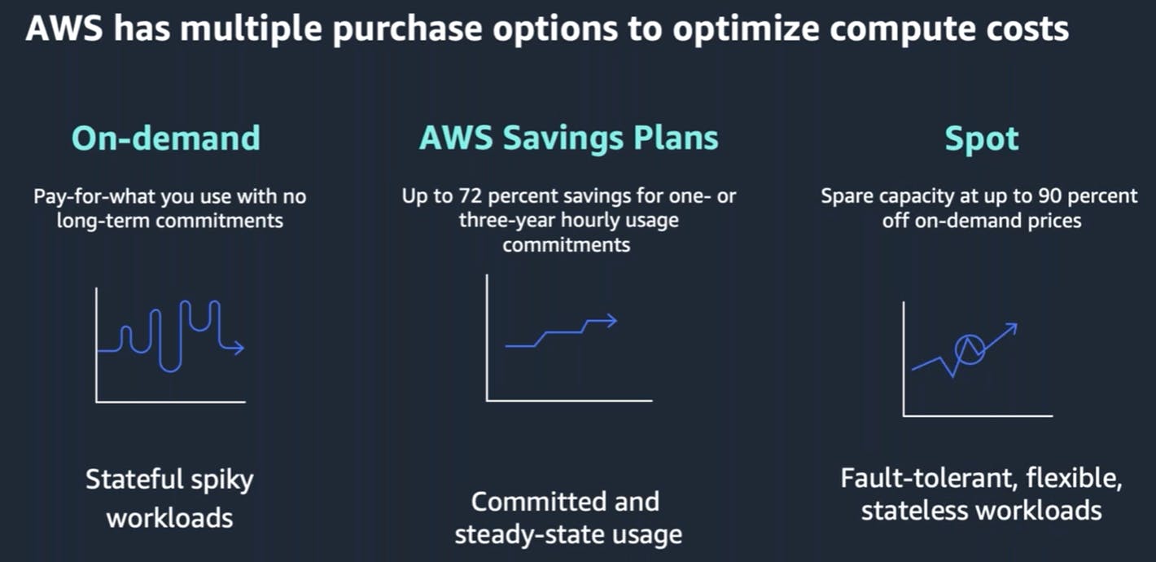
Task: Click the 'Fault-tolerant, flexible, stateless workloads' label
Action: tap(982, 494)
